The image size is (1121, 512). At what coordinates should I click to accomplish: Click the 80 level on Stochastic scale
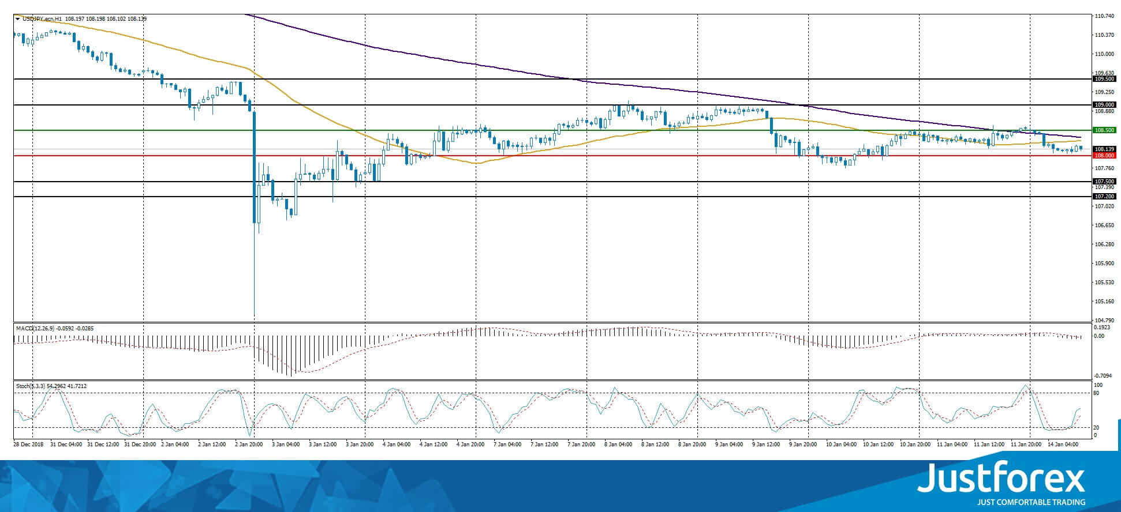[1097, 393]
